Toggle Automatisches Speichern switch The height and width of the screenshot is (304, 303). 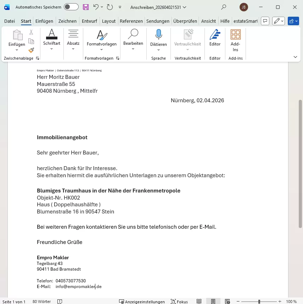pos(71,7)
